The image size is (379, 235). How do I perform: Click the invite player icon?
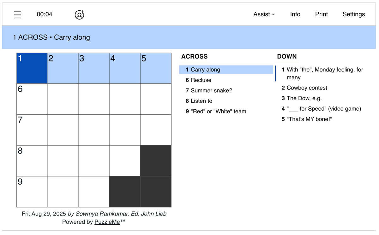(x=79, y=14)
